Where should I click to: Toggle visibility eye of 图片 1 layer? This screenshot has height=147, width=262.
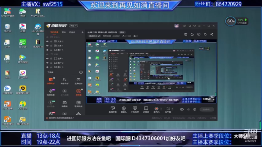(47, 50)
